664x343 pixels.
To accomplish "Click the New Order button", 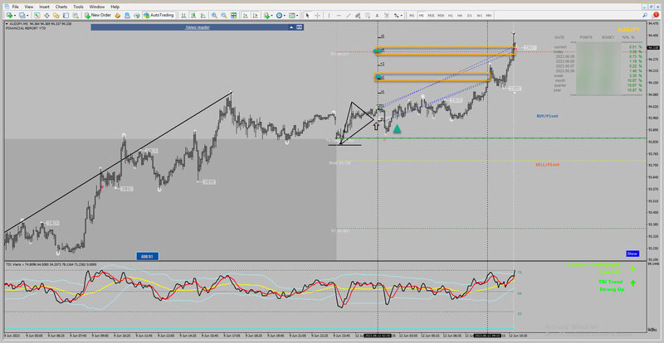I will (100, 15).
